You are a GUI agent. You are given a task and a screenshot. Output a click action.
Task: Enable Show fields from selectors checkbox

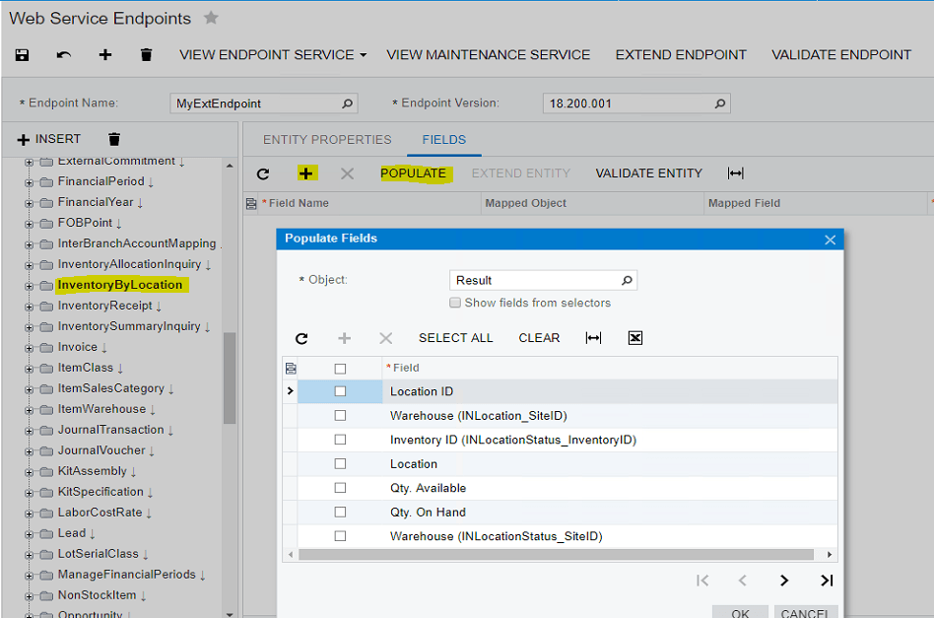coord(455,303)
